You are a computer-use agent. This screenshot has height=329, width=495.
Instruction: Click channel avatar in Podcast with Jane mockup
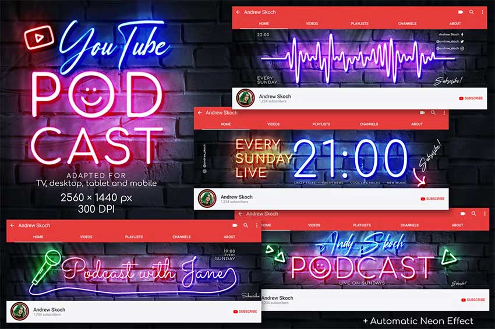pos(20,311)
